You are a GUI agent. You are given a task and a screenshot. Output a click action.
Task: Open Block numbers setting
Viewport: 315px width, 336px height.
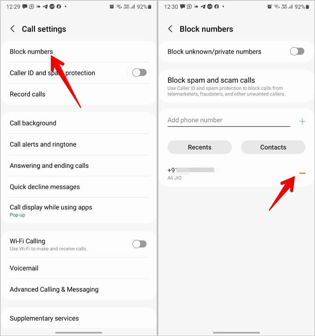(78, 52)
